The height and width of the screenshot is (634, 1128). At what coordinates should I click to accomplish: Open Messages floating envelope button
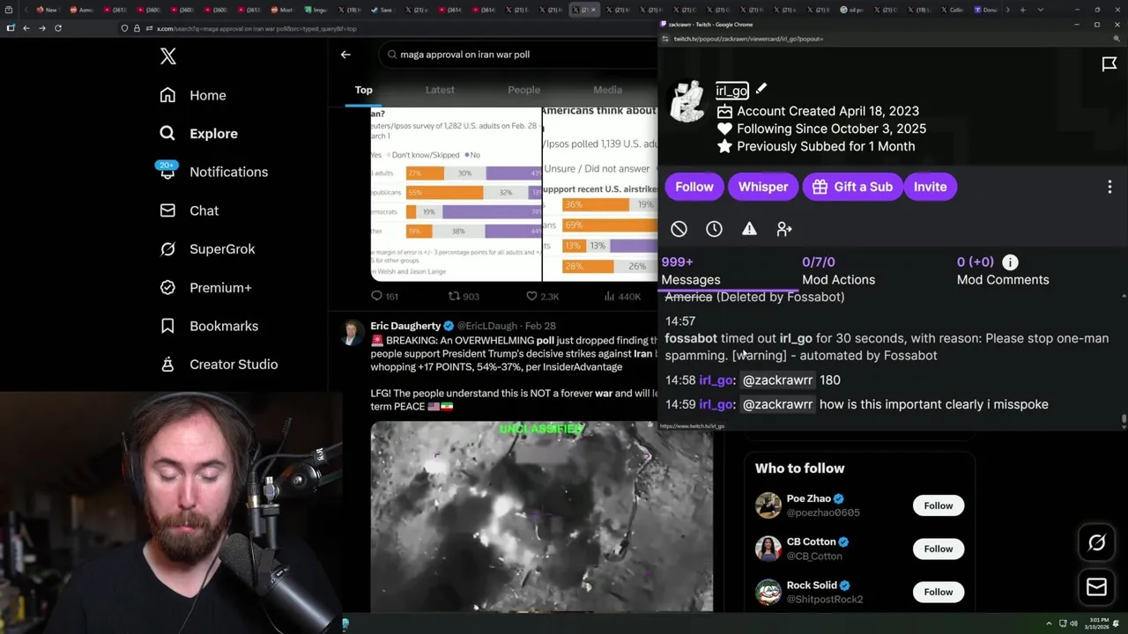click(x=1096, y=587)
